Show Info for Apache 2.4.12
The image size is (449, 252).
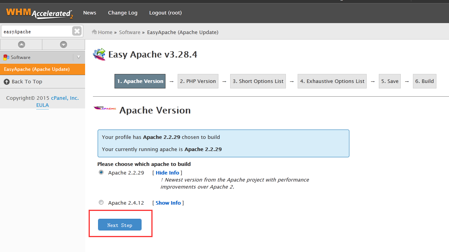168,203
